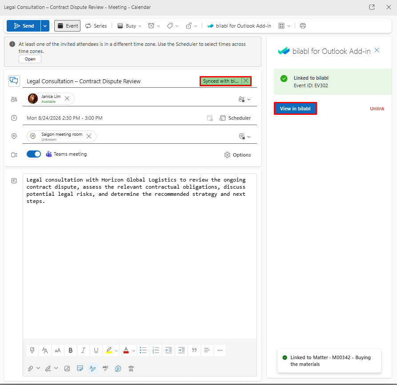This screenshot has width=397, height=385.
Task: Remove Saigon meeting room location
Action: [89, 136]
